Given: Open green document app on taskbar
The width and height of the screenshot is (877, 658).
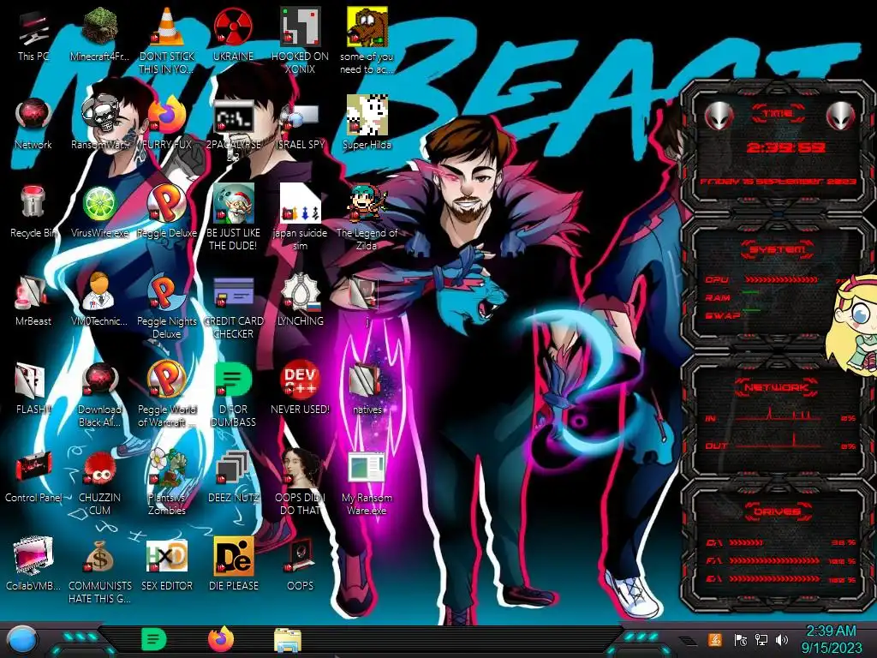Looking at the screenshot, I should click(153, 639).
